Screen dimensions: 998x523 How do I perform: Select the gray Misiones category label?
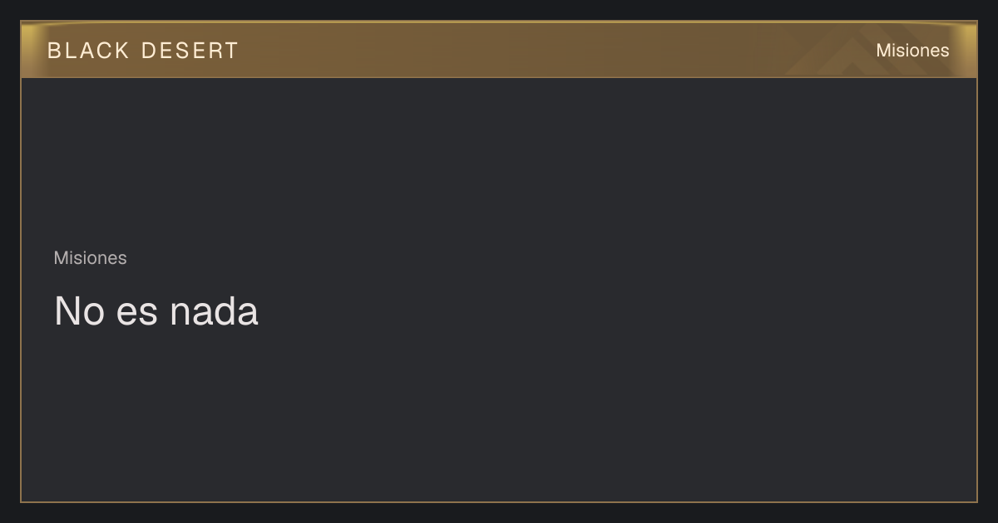click(90, 258)
